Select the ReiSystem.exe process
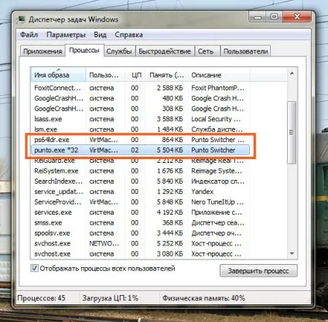The image size is (328, 322). (x=140, y=171)
